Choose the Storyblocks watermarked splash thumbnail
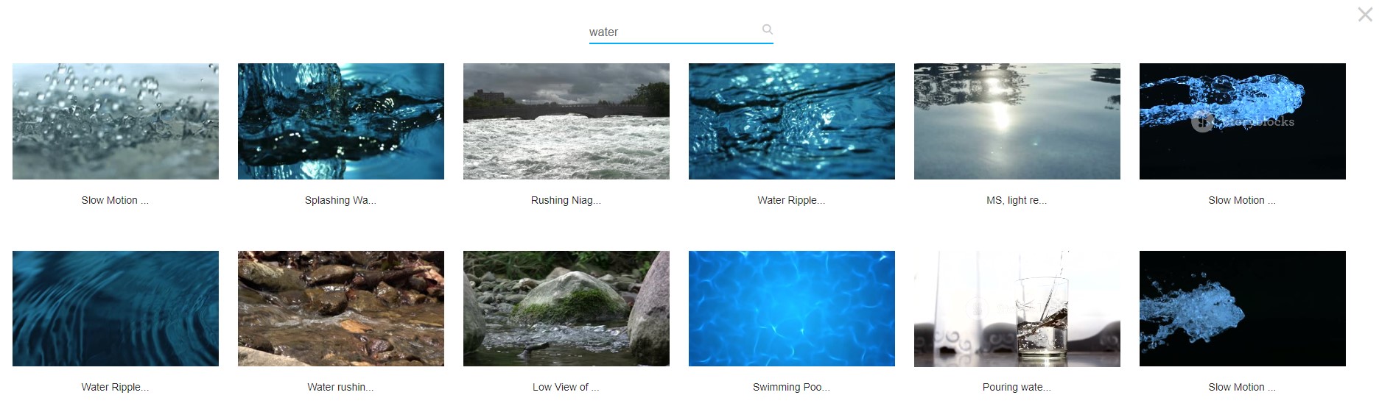The width and height of the screenshot is (1379, 409). click(1243, 121)
